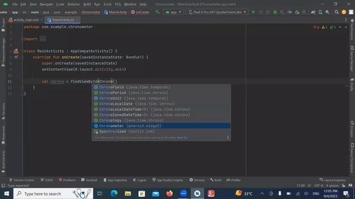Select the MainActivity.kt editor tab
355x199 pixels.
click(x=63, y=20)
